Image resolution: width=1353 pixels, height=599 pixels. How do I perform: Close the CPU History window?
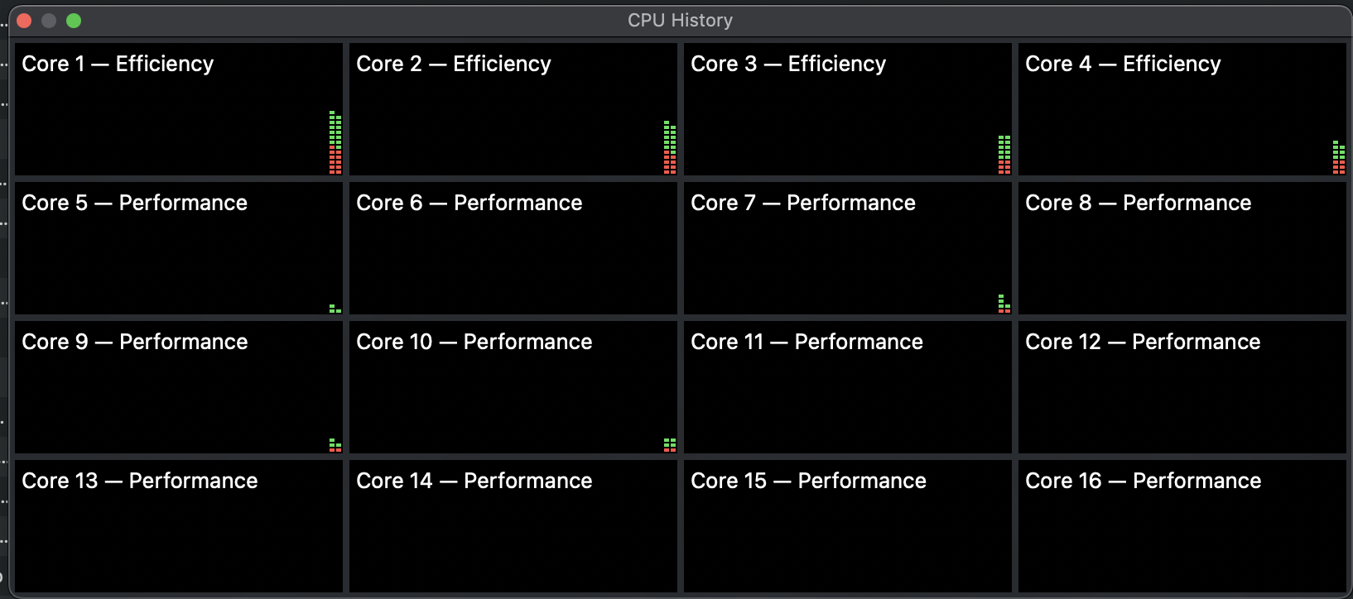coord(24,21)
